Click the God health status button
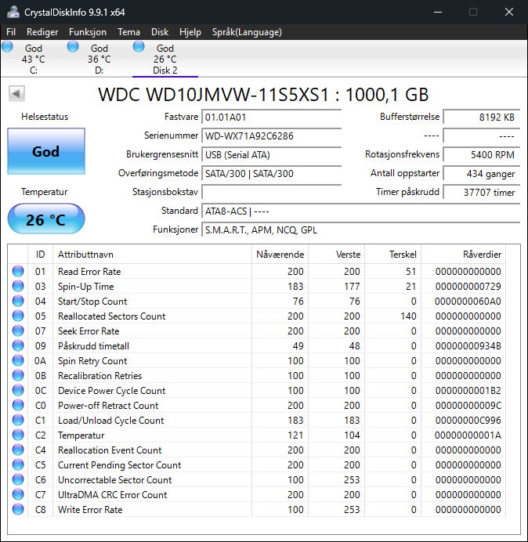This screenshot has height=542, width=528. pos(46,151)
